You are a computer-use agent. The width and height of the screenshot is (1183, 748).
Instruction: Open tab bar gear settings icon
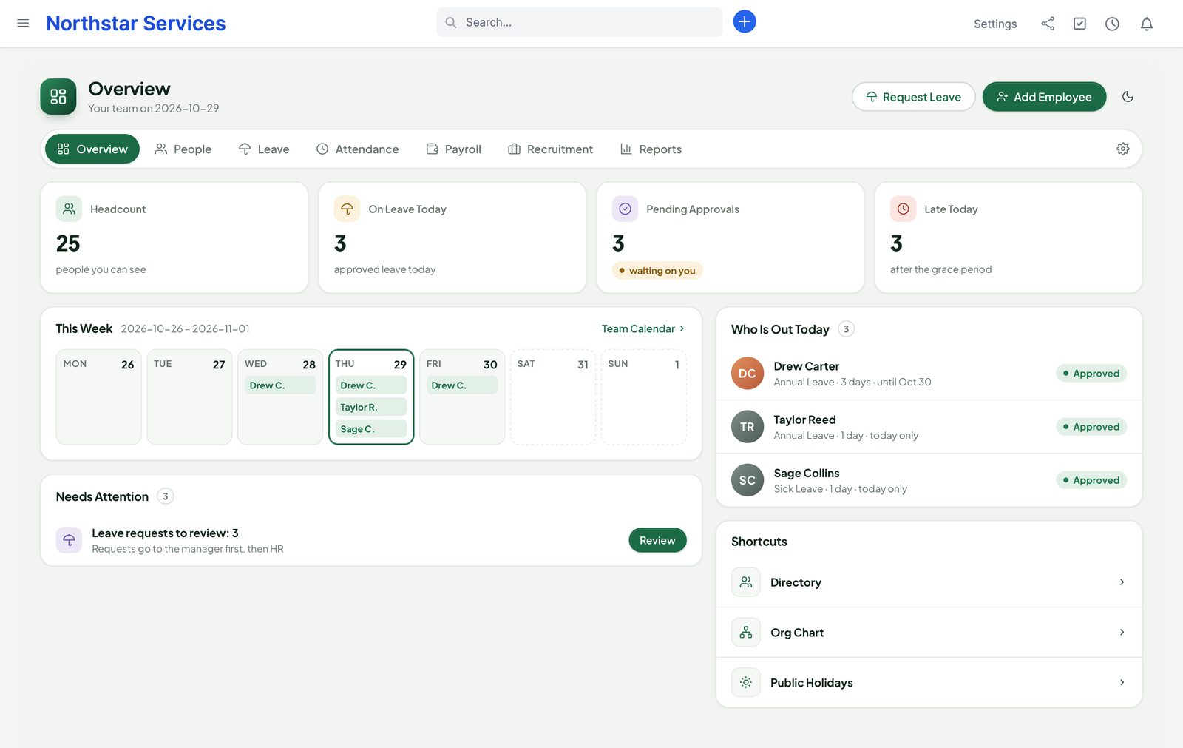[x=1123, y=149]
